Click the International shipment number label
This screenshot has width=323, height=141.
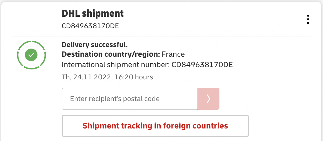pos(116,64)
